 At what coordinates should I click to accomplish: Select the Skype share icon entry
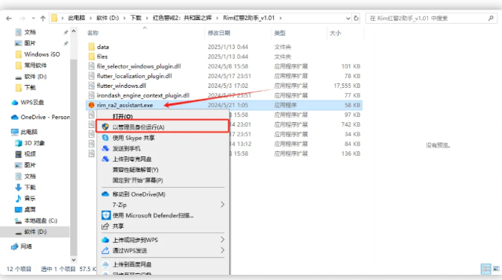coord(105,138)
